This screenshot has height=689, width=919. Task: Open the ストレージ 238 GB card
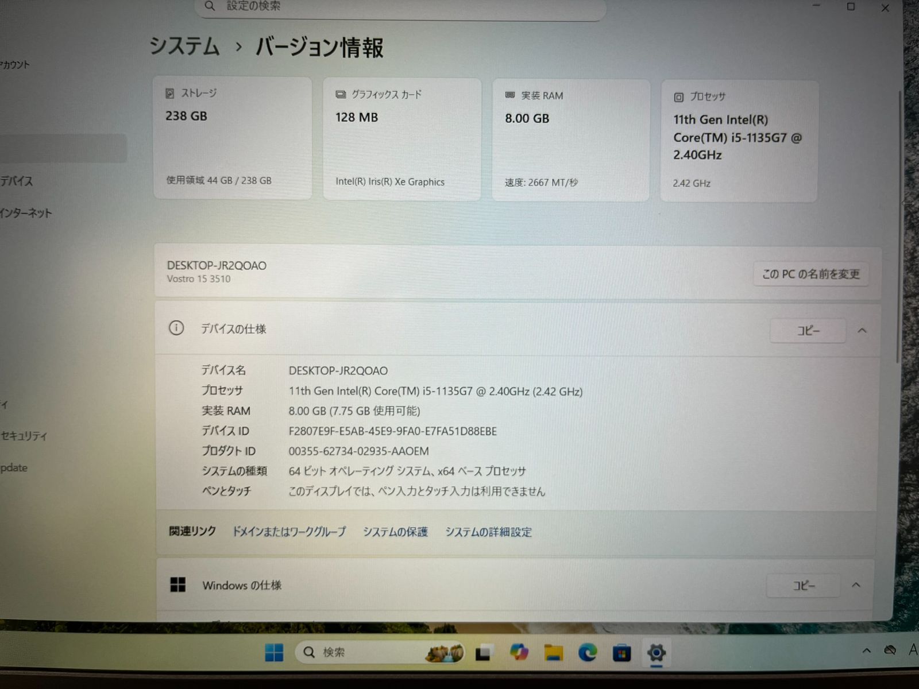click(233, 138)
